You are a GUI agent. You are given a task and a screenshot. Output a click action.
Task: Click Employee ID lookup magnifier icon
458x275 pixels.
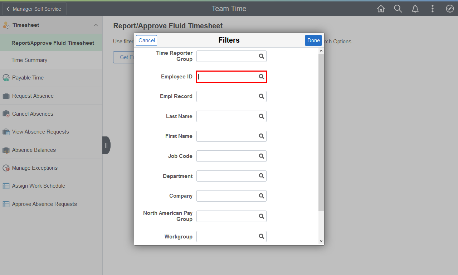pos(262,77)
